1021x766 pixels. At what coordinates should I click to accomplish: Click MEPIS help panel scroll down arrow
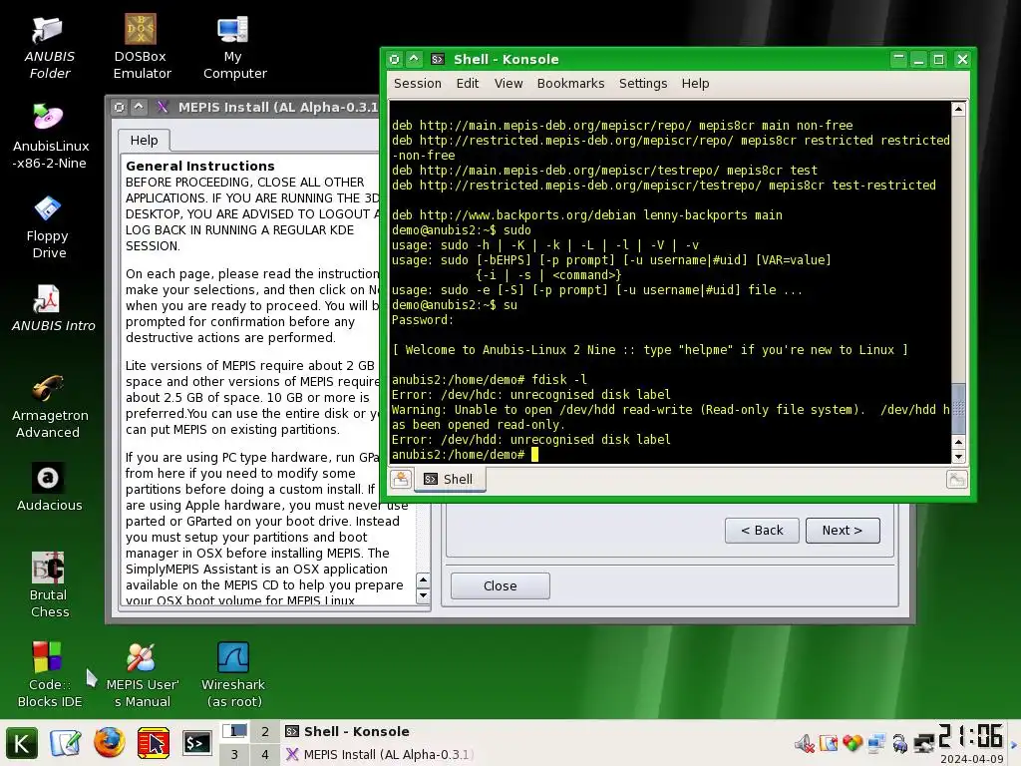[x=423, y=594]
